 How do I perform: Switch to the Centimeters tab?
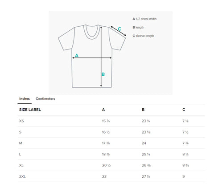(45, 99)
